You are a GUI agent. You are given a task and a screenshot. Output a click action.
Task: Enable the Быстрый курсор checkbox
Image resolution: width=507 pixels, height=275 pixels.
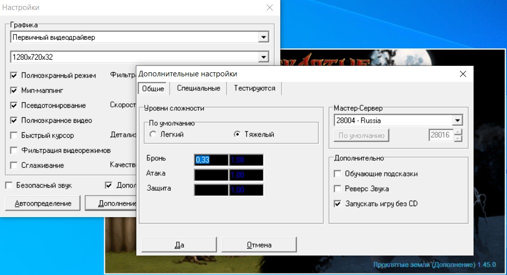click(x=13, y=135)
